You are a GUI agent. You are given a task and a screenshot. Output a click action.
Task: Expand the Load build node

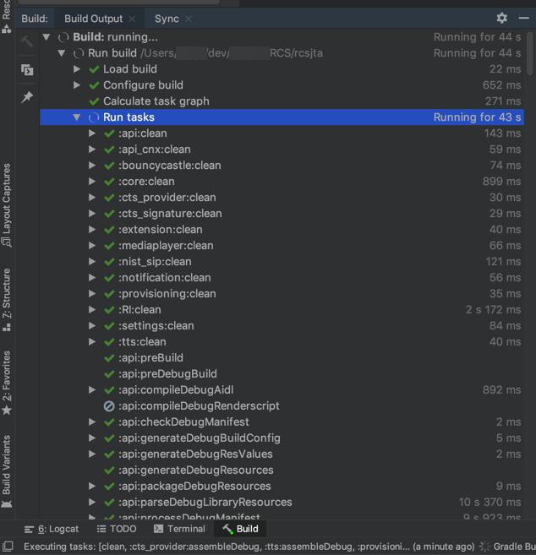click(77, 69)
